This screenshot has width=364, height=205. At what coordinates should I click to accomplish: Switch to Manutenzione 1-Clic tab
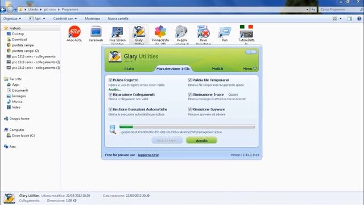point(173,69)
